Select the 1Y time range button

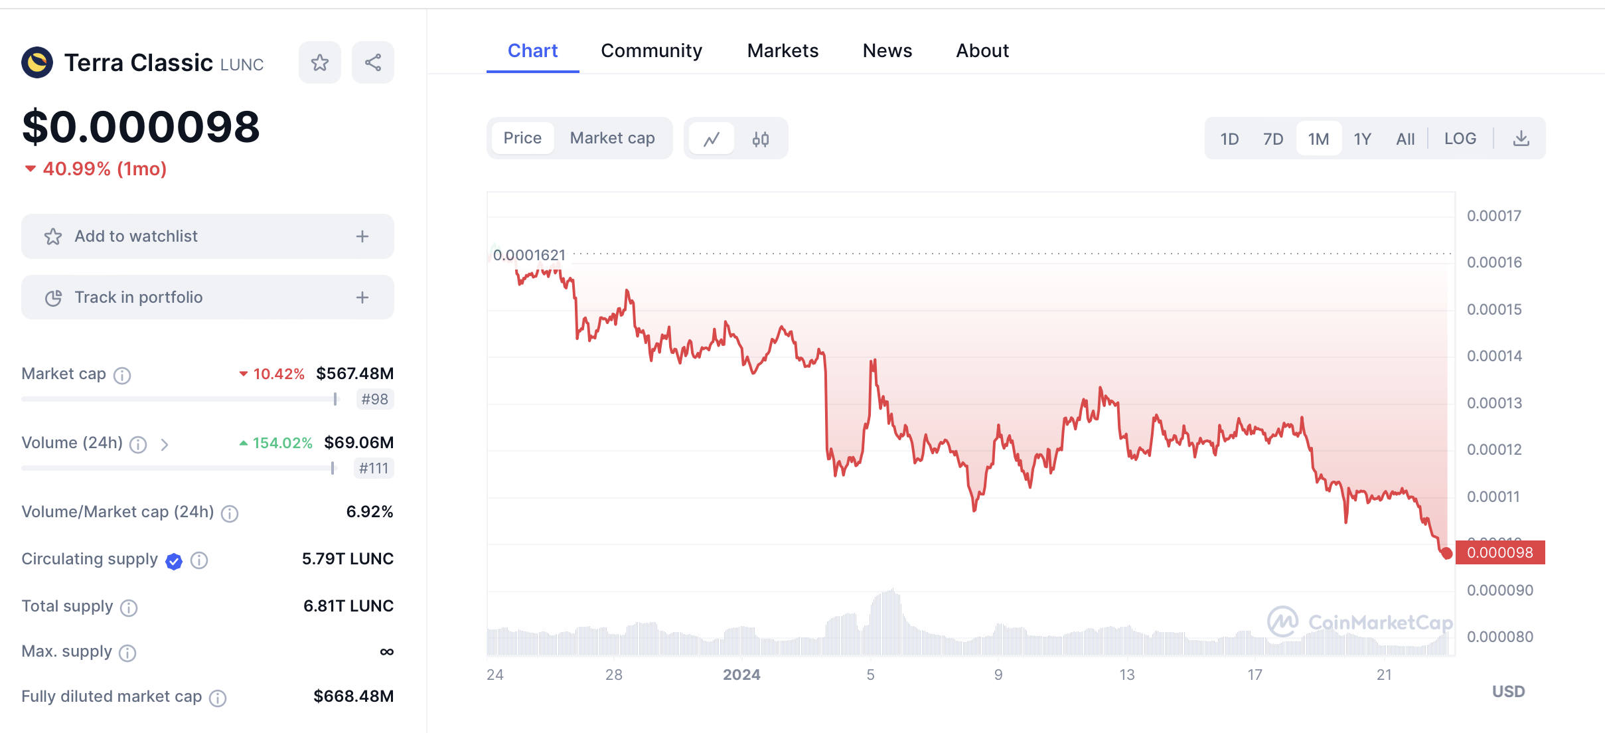pyautogui.click(x=1362, y=139)
